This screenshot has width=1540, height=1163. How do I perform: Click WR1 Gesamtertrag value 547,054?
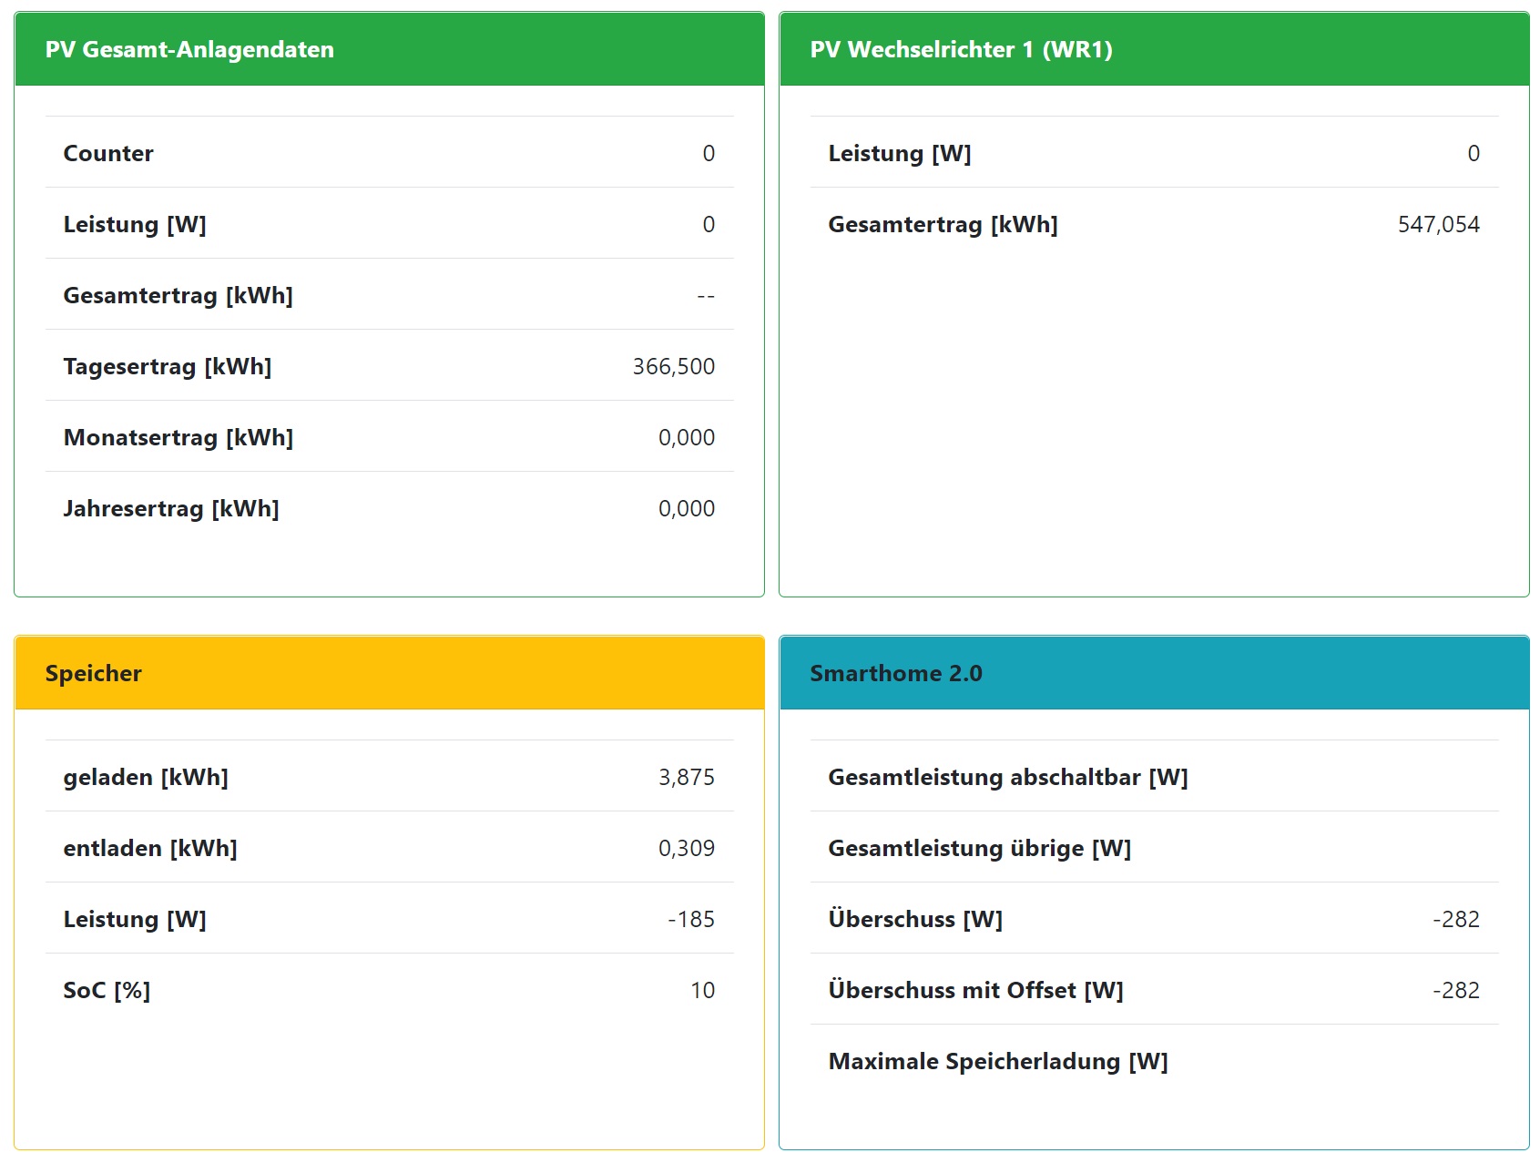coord(1438,224)
